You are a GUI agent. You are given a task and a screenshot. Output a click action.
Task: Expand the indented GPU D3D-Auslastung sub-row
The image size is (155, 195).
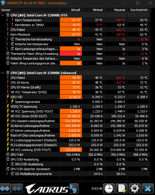coord(7,164)
